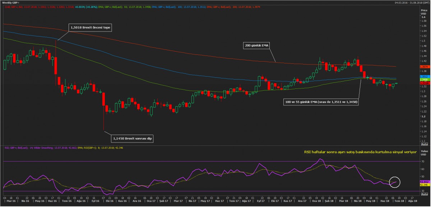Click the date range 04.03.2016 - 31.08.2018
Screen dimensions: 431x207
pos(409,3)
